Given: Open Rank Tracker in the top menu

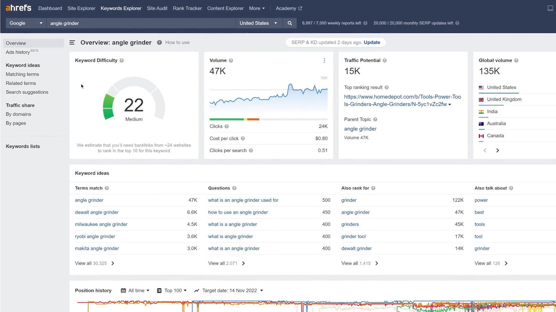Looking at the screenshot, I should click(187, 8).
